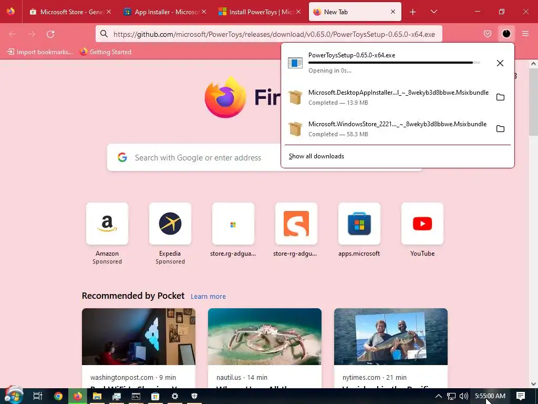Open the Microsoft.DesktopAppInstaller Msixbundle download
The width and height of the screenshot is (538, 404).
pos(388,97)
